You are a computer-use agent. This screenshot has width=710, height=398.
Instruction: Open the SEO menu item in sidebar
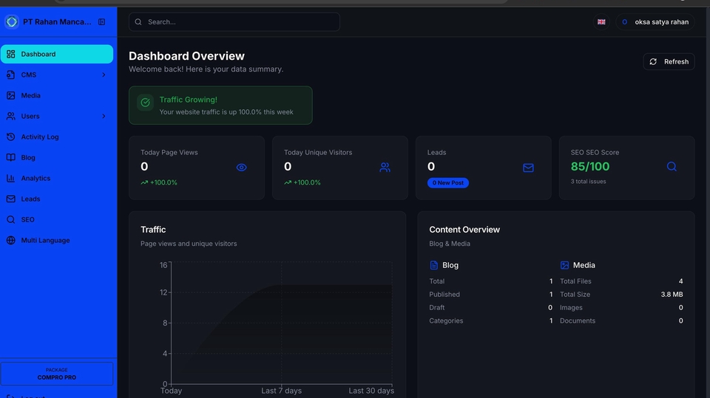click(57, 219)
